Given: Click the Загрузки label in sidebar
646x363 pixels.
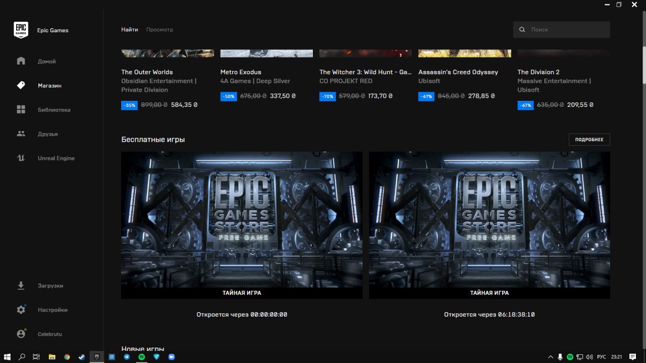Looking at the screenshot, I should point(50,286).
